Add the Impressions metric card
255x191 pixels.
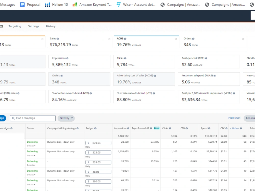pos(79,62)
